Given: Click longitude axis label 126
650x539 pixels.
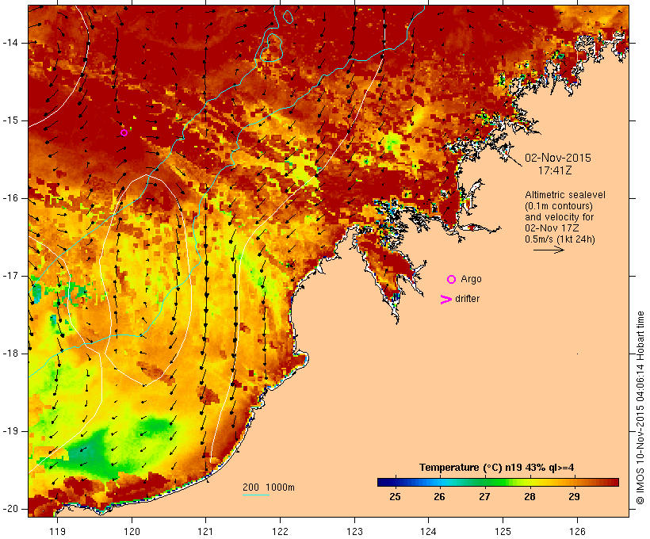Looking at the screenshot, I should click(577, 531).
